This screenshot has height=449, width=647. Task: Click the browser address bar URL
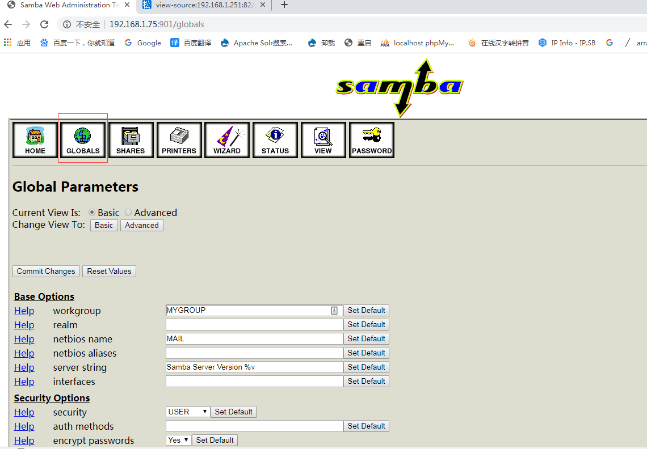(157, 24)
